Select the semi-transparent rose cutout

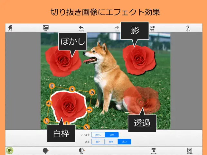142,100
